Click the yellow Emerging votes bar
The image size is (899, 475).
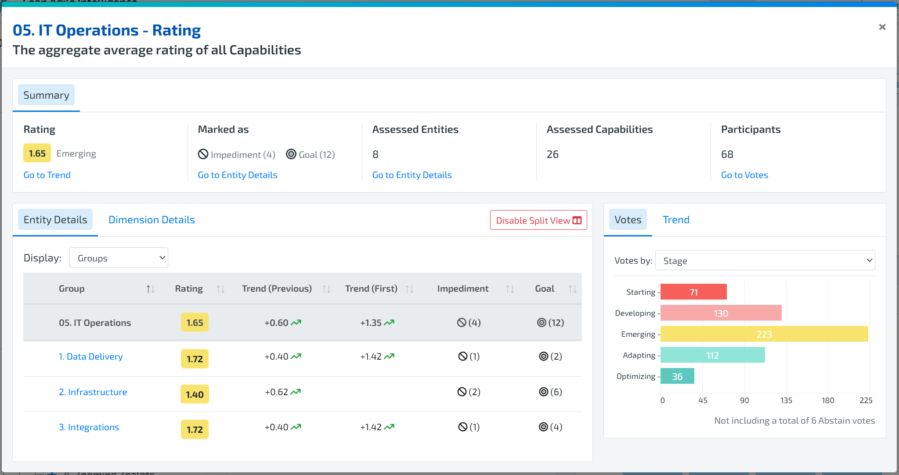[764, 334]
